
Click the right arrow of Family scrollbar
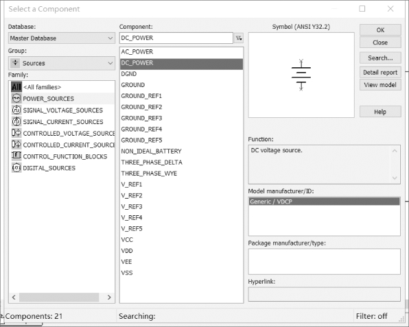109,298
